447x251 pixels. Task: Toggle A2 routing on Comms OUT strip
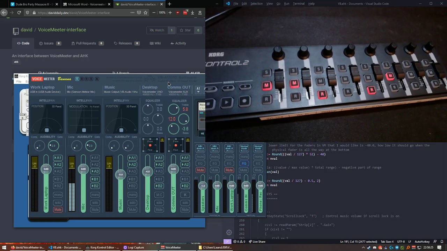tap(185, 165)
